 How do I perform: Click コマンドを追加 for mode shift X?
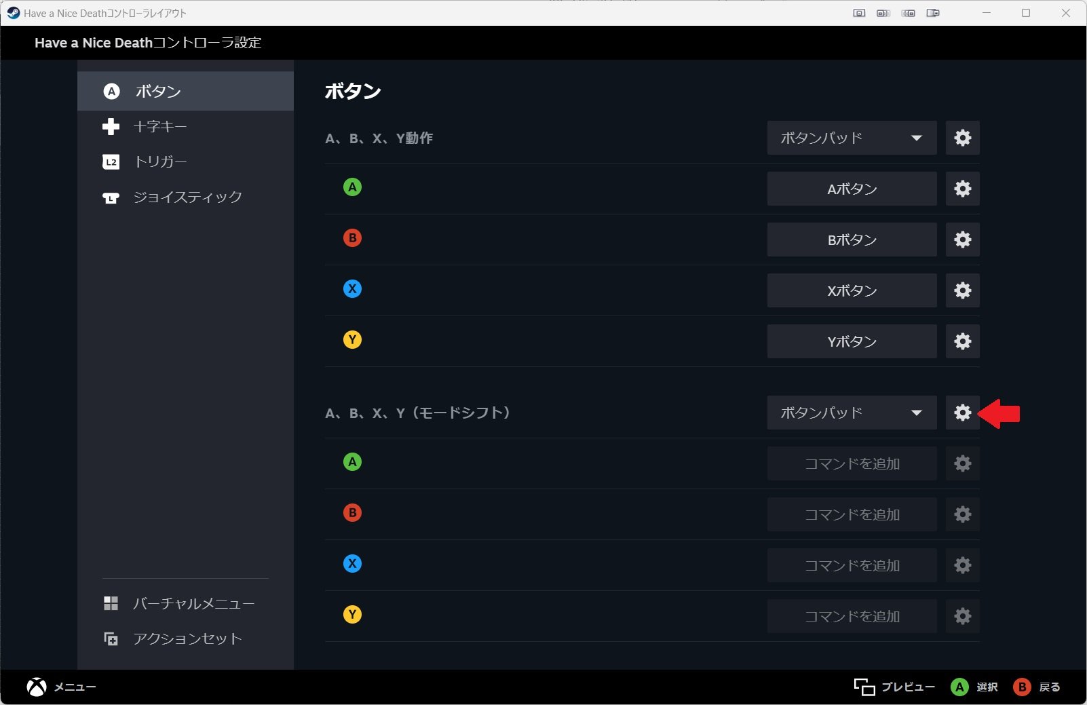pos(852,565)
